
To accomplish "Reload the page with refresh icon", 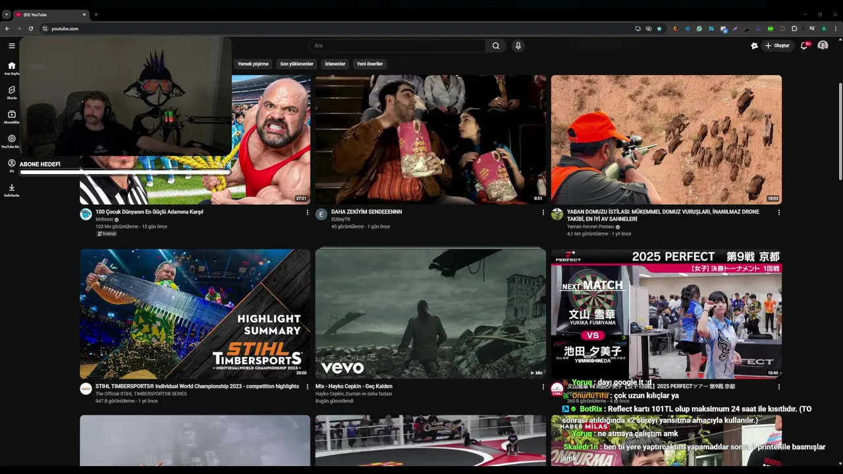I will click(31, 28).
